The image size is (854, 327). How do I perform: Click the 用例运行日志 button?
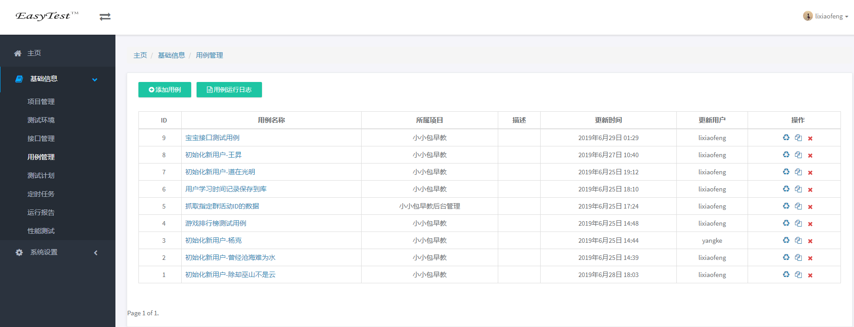point(229,90)
